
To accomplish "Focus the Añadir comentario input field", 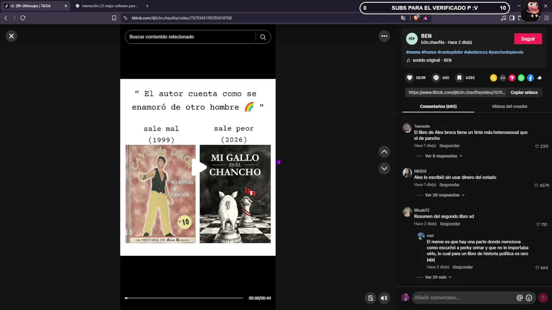I will [464, 298].
